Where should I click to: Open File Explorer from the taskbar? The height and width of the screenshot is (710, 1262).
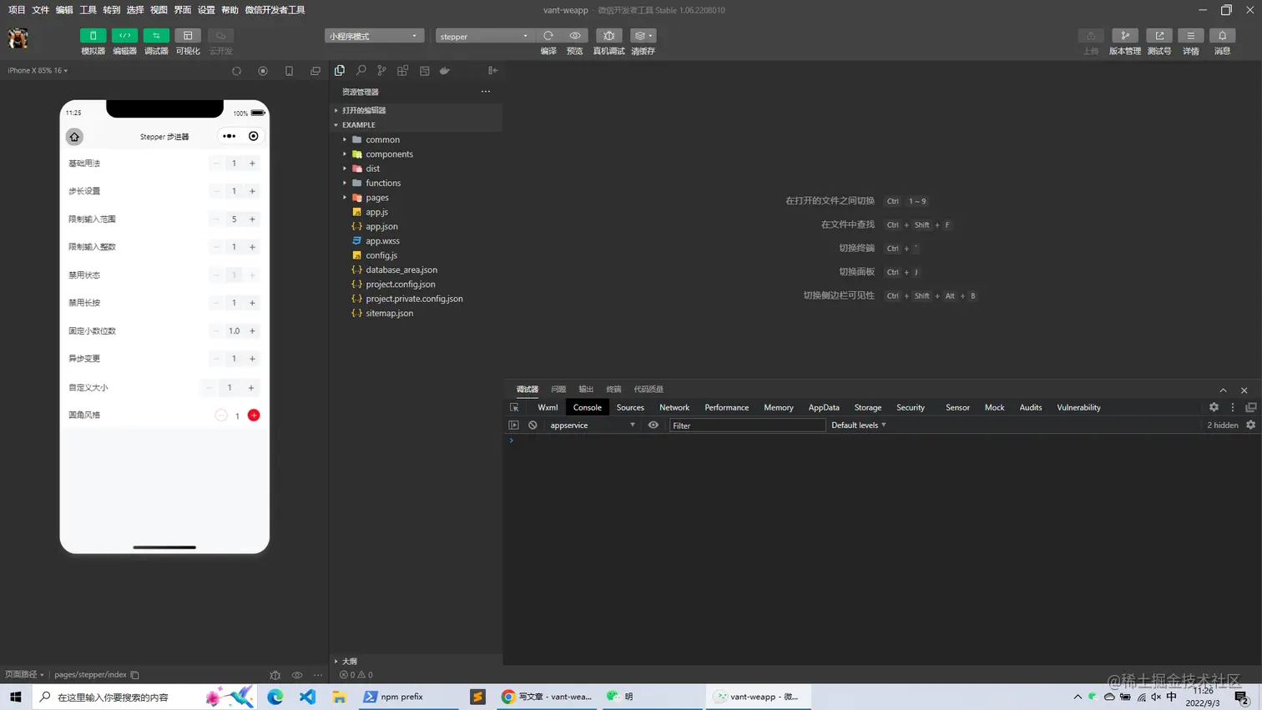[x=339, y=697]
